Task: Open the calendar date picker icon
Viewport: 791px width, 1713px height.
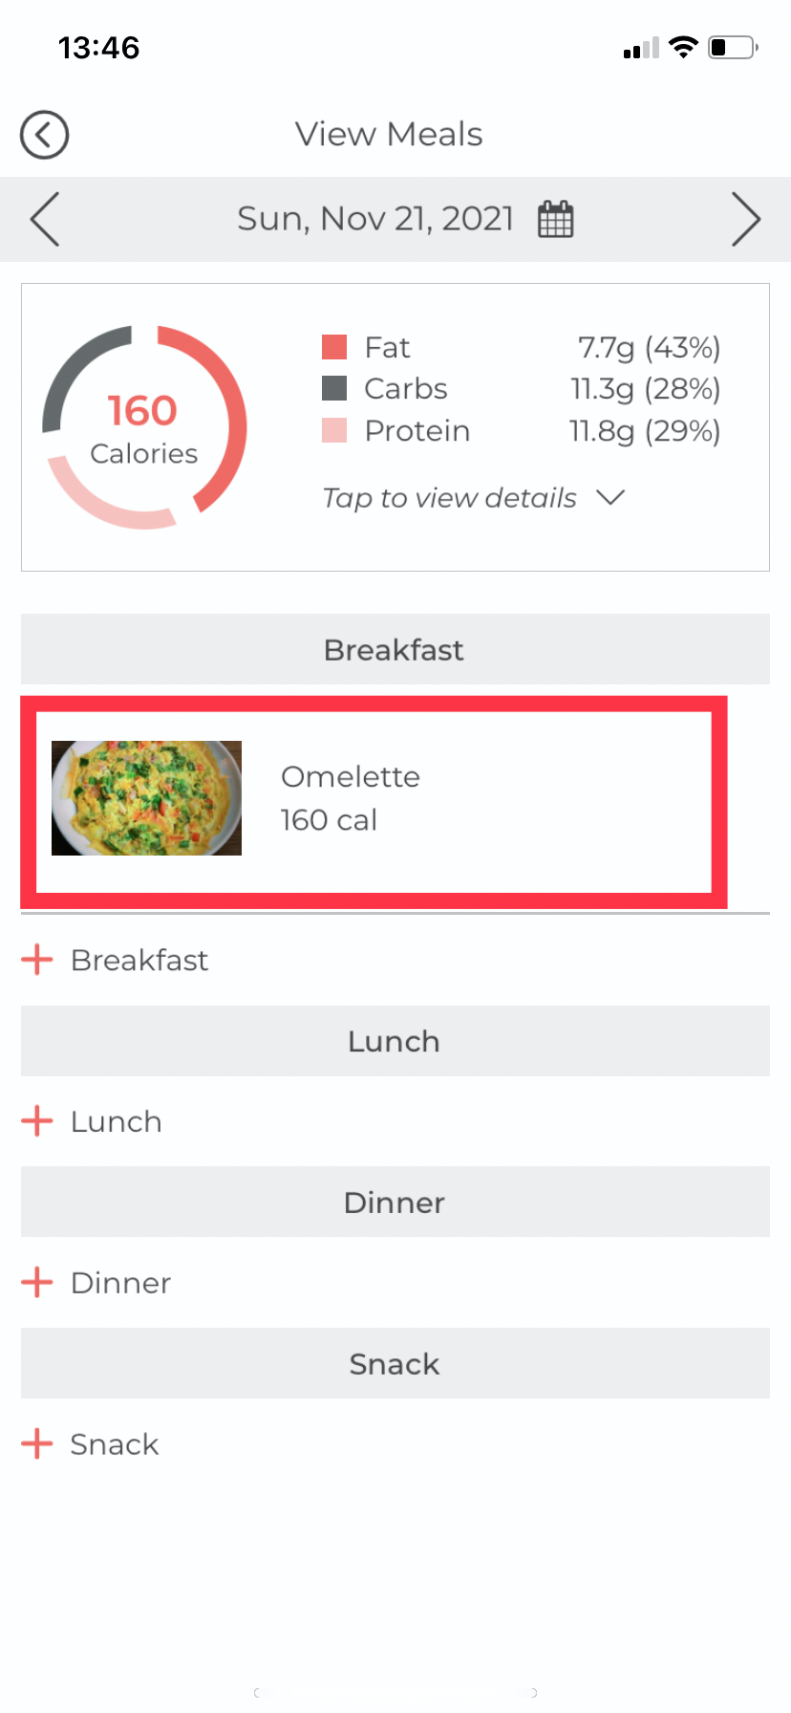Action: (x=555, y=219)
